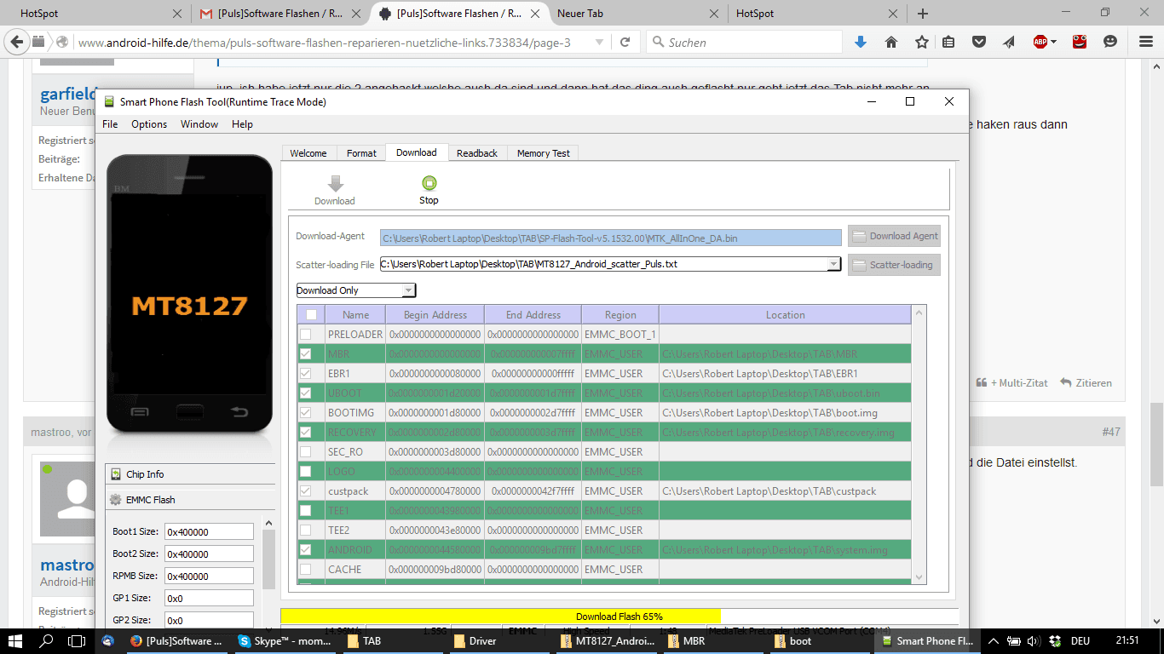
Task: Click the DEU language indicator
Action: (x=1080, y=641)
